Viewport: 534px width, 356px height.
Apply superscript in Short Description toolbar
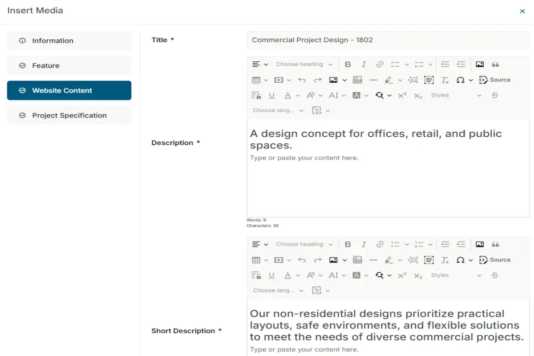pyautogui.click(x=402, y=275)
